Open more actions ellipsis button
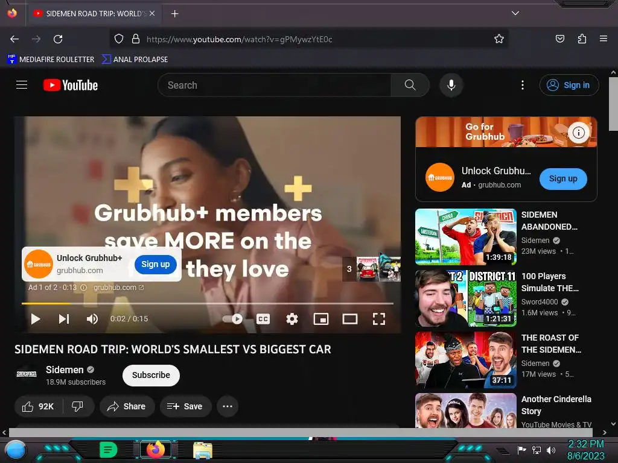This screenshot has width=618, height=463. [228, 406]
